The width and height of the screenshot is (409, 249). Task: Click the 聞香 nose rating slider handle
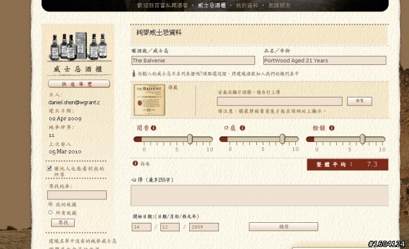coord(190,139)
